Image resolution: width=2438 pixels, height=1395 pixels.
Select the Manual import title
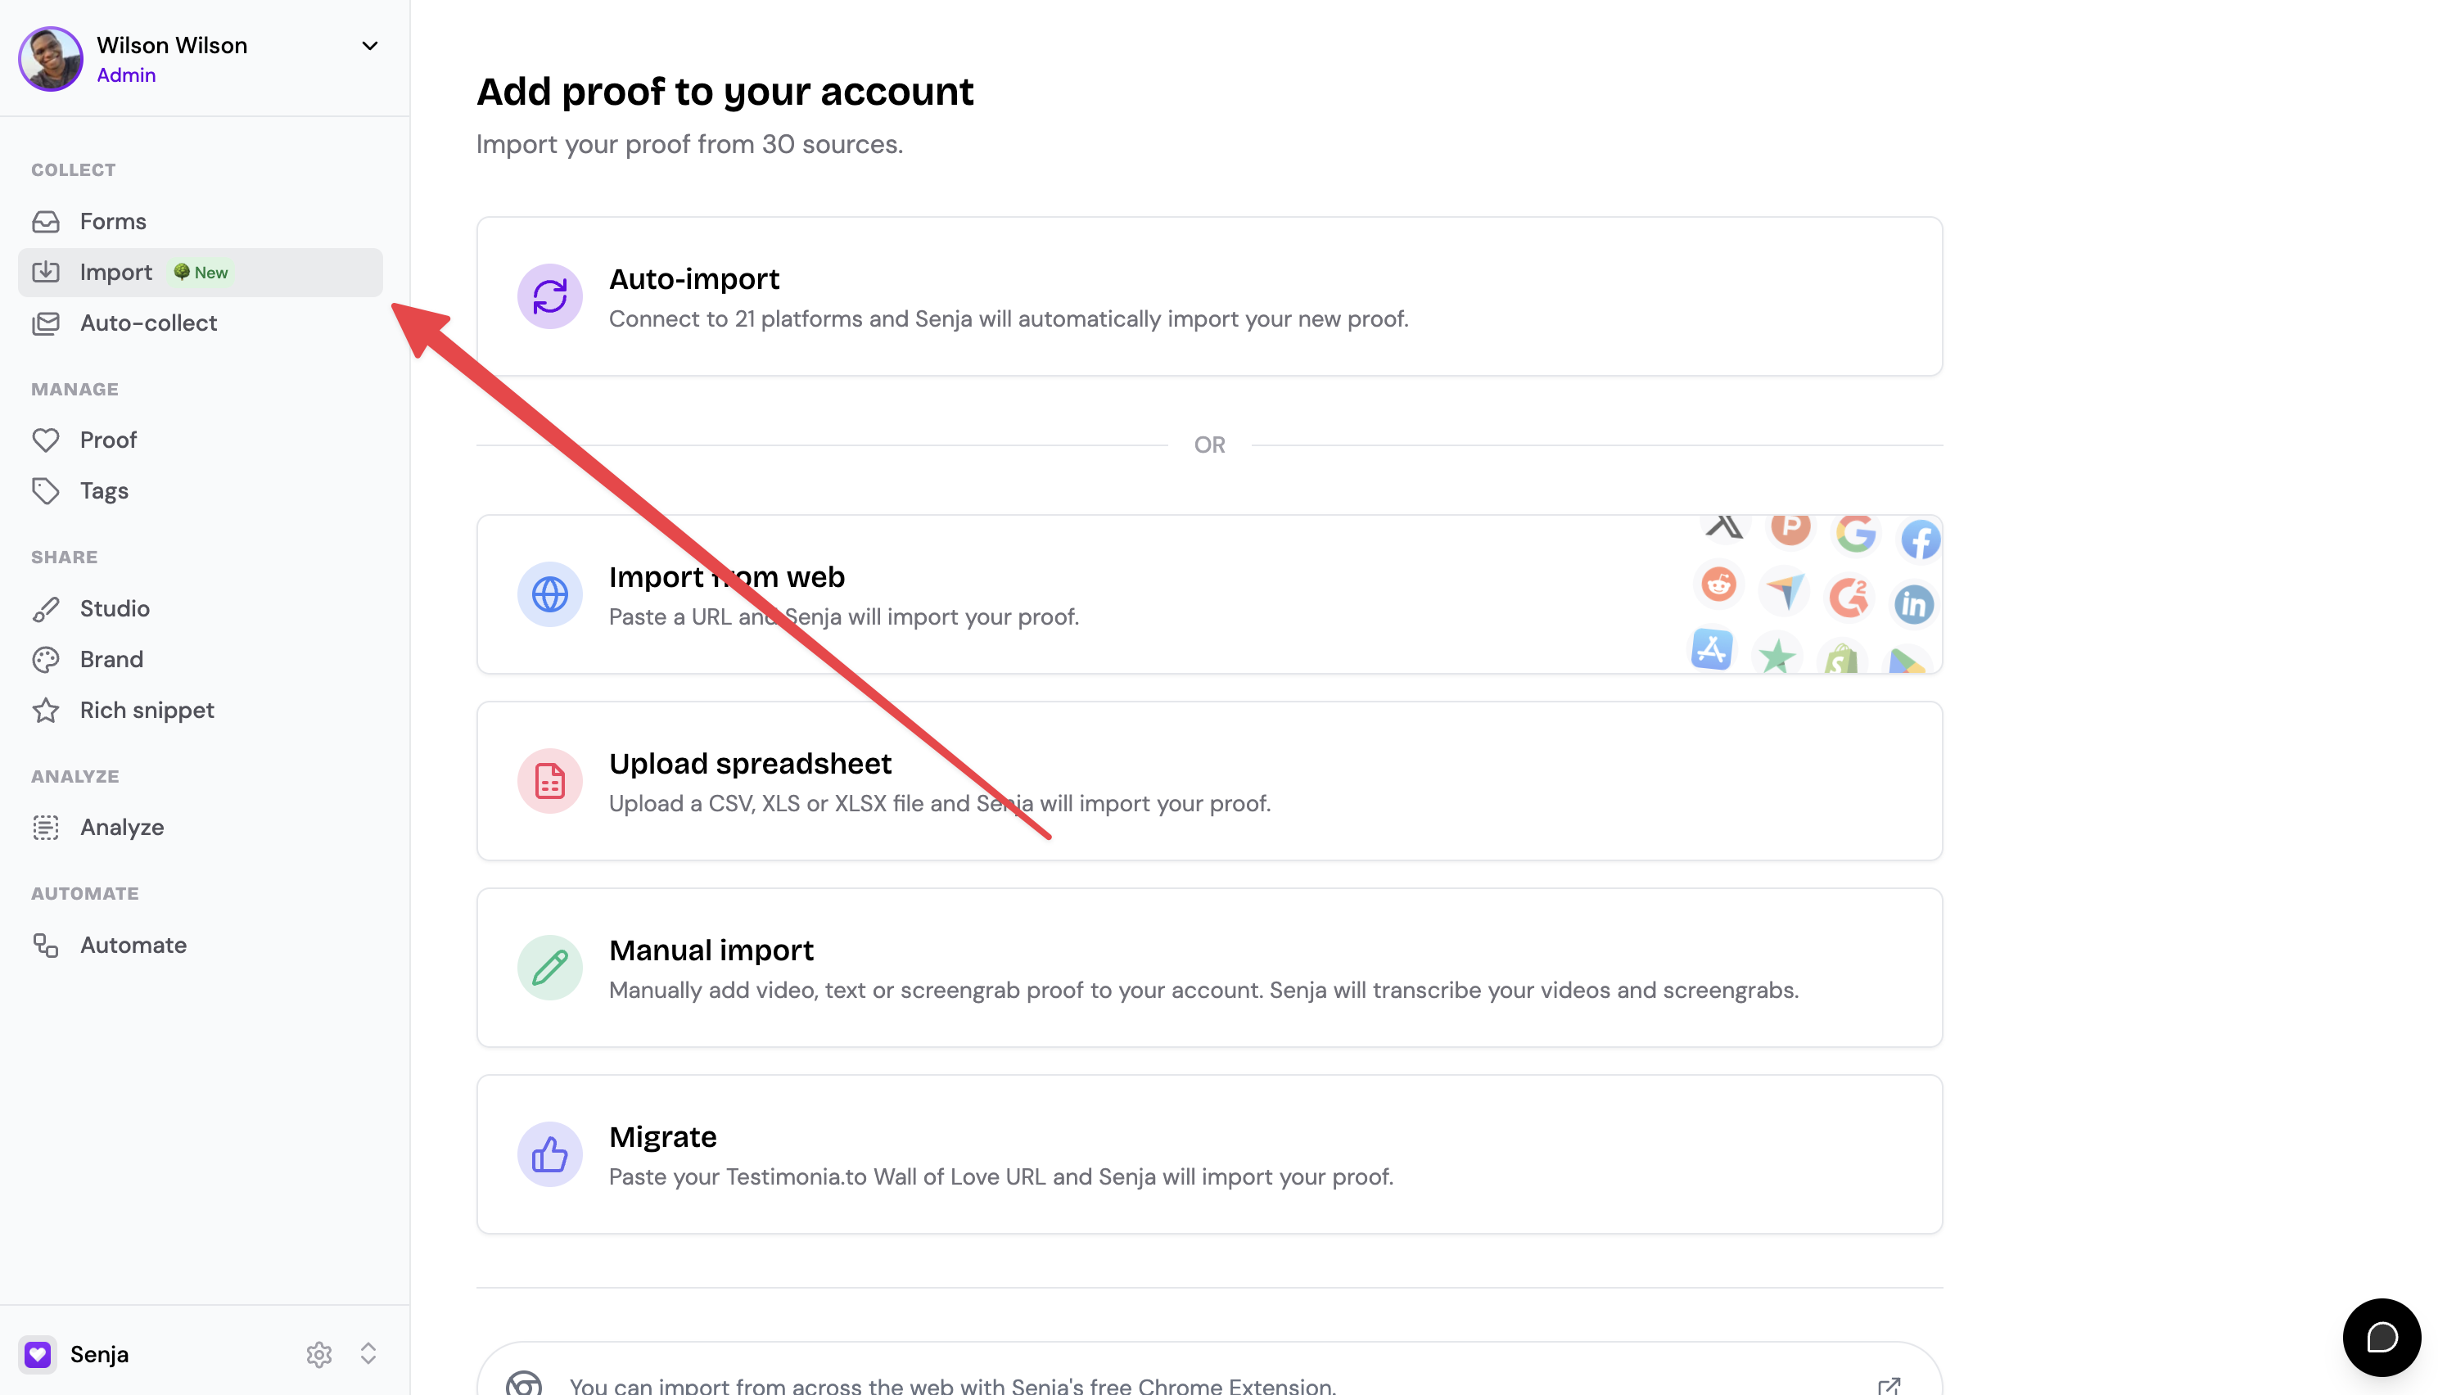tap(711, 950)
